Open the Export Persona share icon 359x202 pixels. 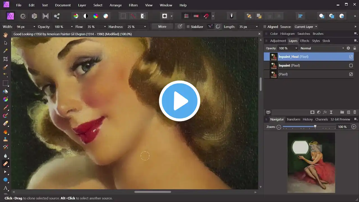coord(57,16)
